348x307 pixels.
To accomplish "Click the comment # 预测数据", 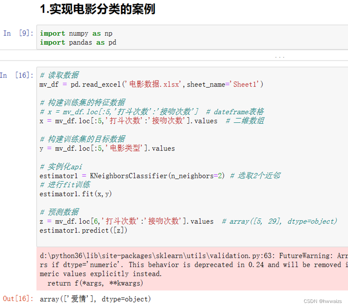I will (x=59, y=212).
